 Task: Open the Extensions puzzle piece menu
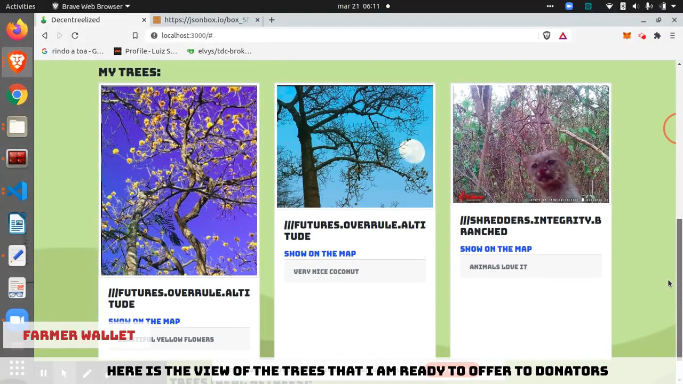click(657, 36)
